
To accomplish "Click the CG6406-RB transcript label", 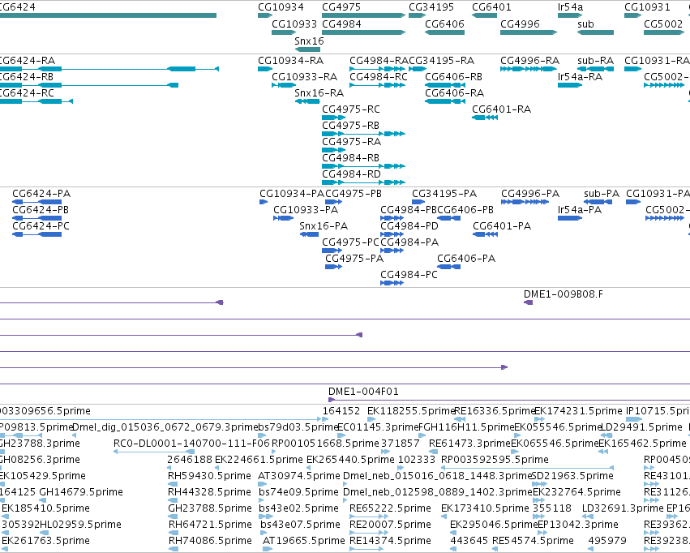I will 454,76.
